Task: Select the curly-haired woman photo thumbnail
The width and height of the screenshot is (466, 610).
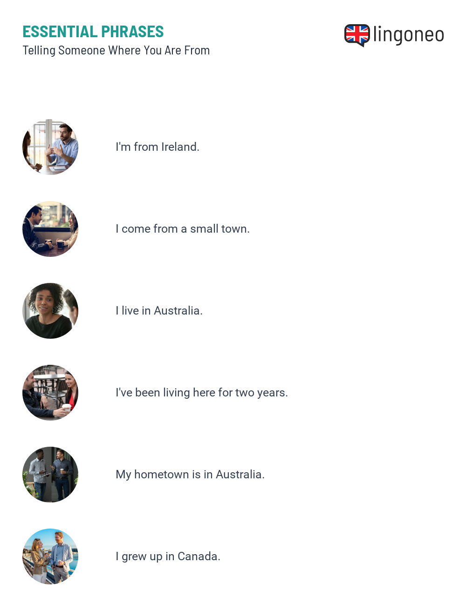Action: (x=50, y=311)
